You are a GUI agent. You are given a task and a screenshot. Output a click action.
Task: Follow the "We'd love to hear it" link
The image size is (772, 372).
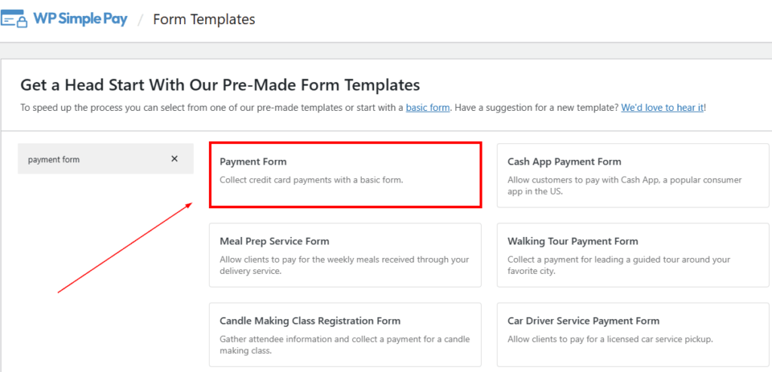click(662, 108)
